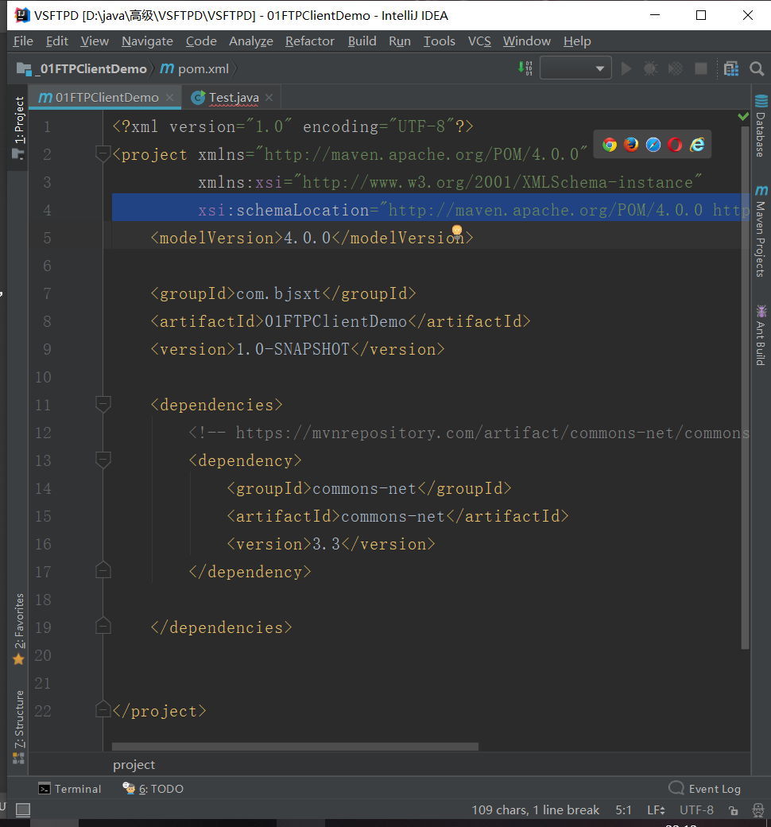
Task: Collapse fold marker at closing project line 22
Action: pyautogui.click(x=103, y=710)
